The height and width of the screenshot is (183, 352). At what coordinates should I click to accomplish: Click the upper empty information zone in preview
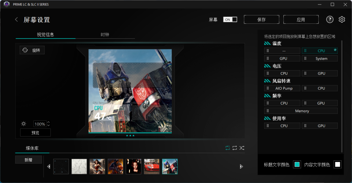coord(130,75)
